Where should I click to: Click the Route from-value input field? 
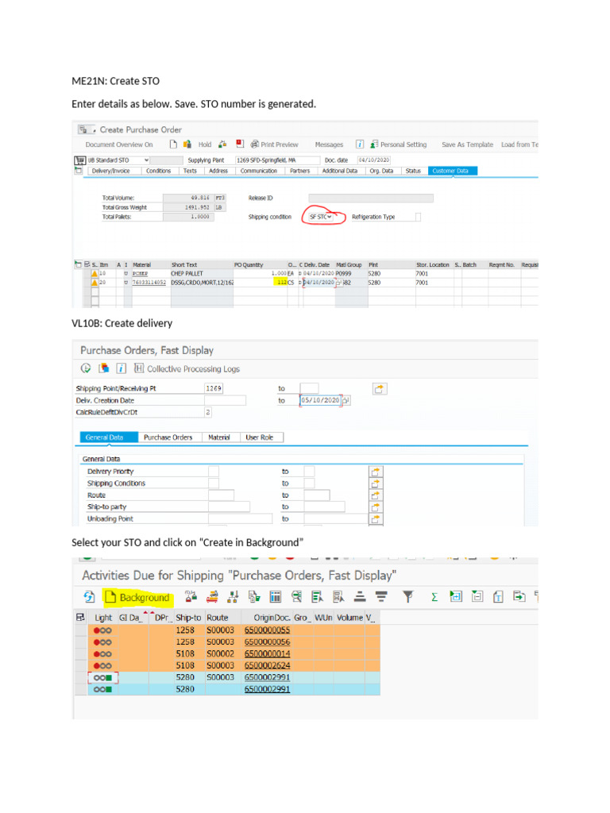point(221,495)
